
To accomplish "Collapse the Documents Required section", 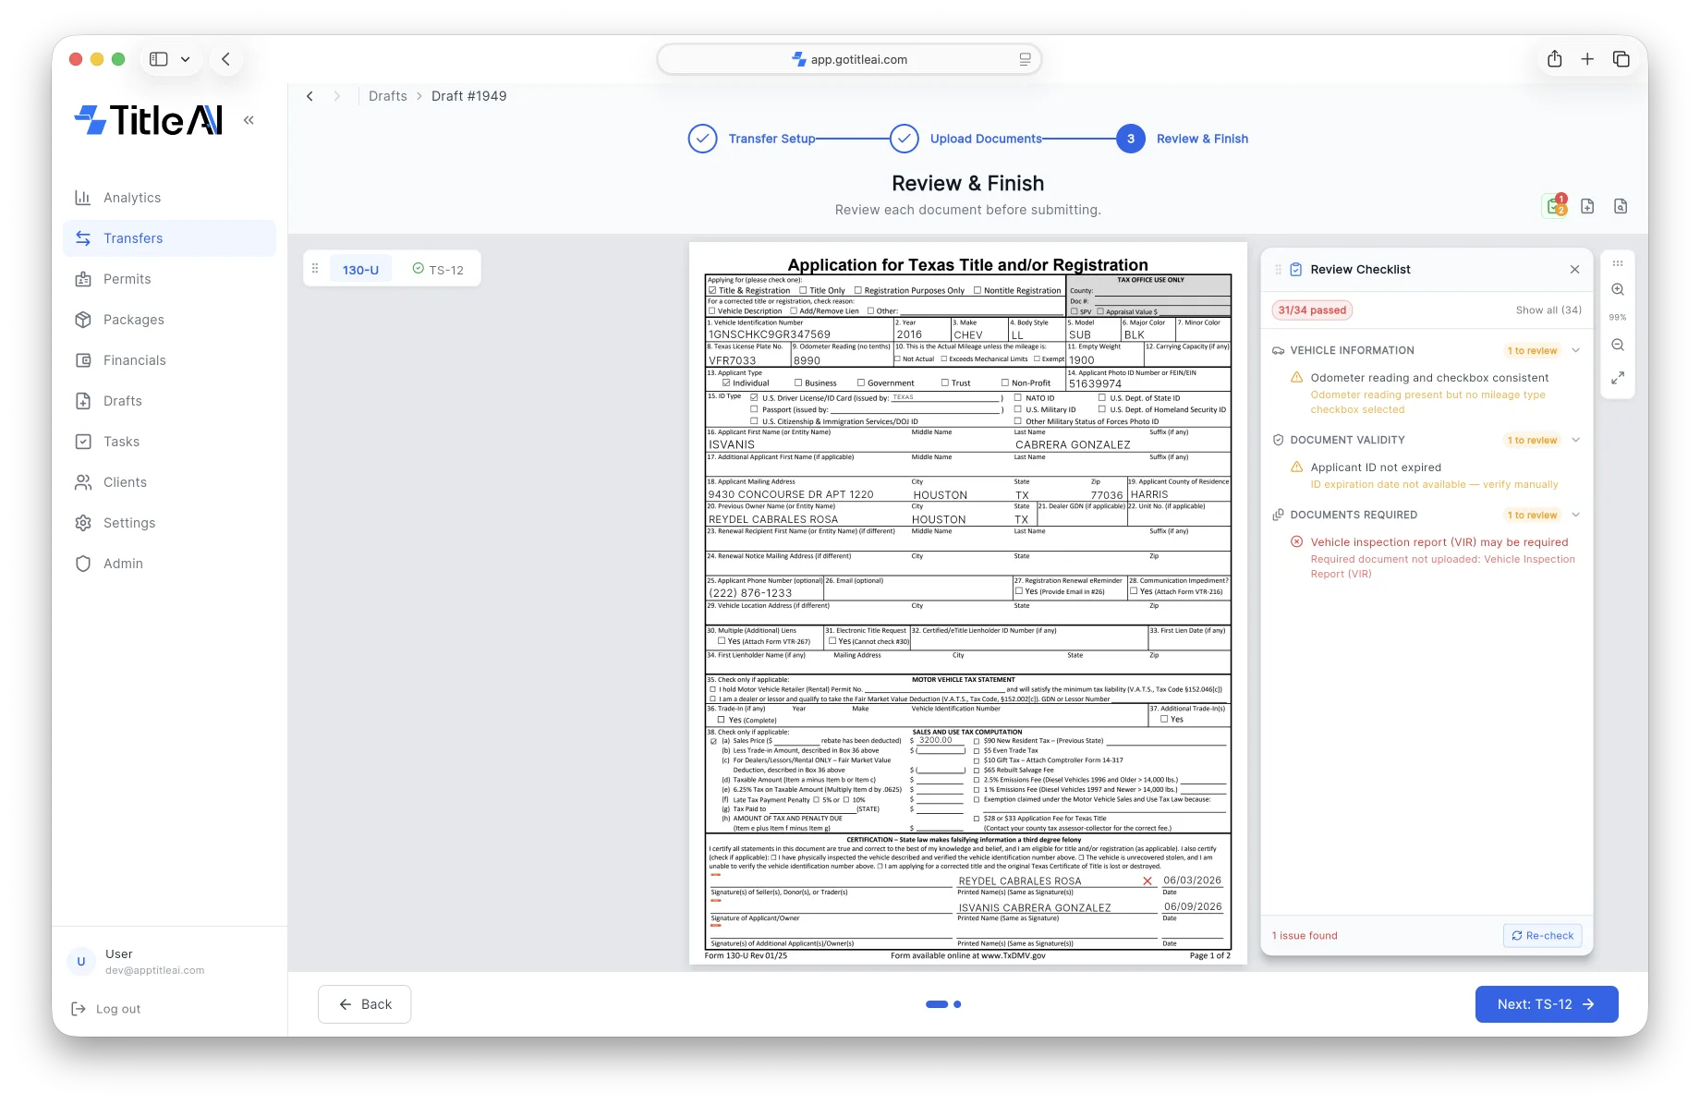I will (x=1576, y=515).
